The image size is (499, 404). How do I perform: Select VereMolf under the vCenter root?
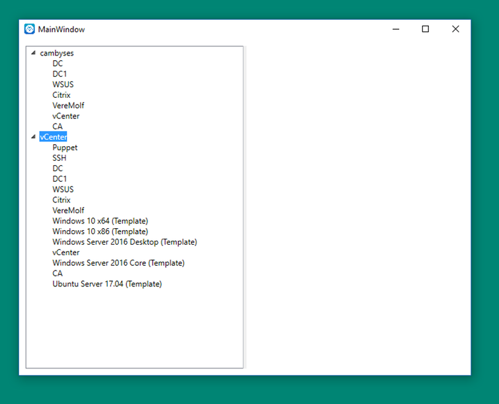[x=69, y=210]
